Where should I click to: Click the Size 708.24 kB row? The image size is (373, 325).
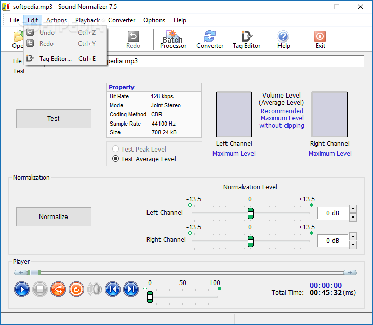coord(154,133)
